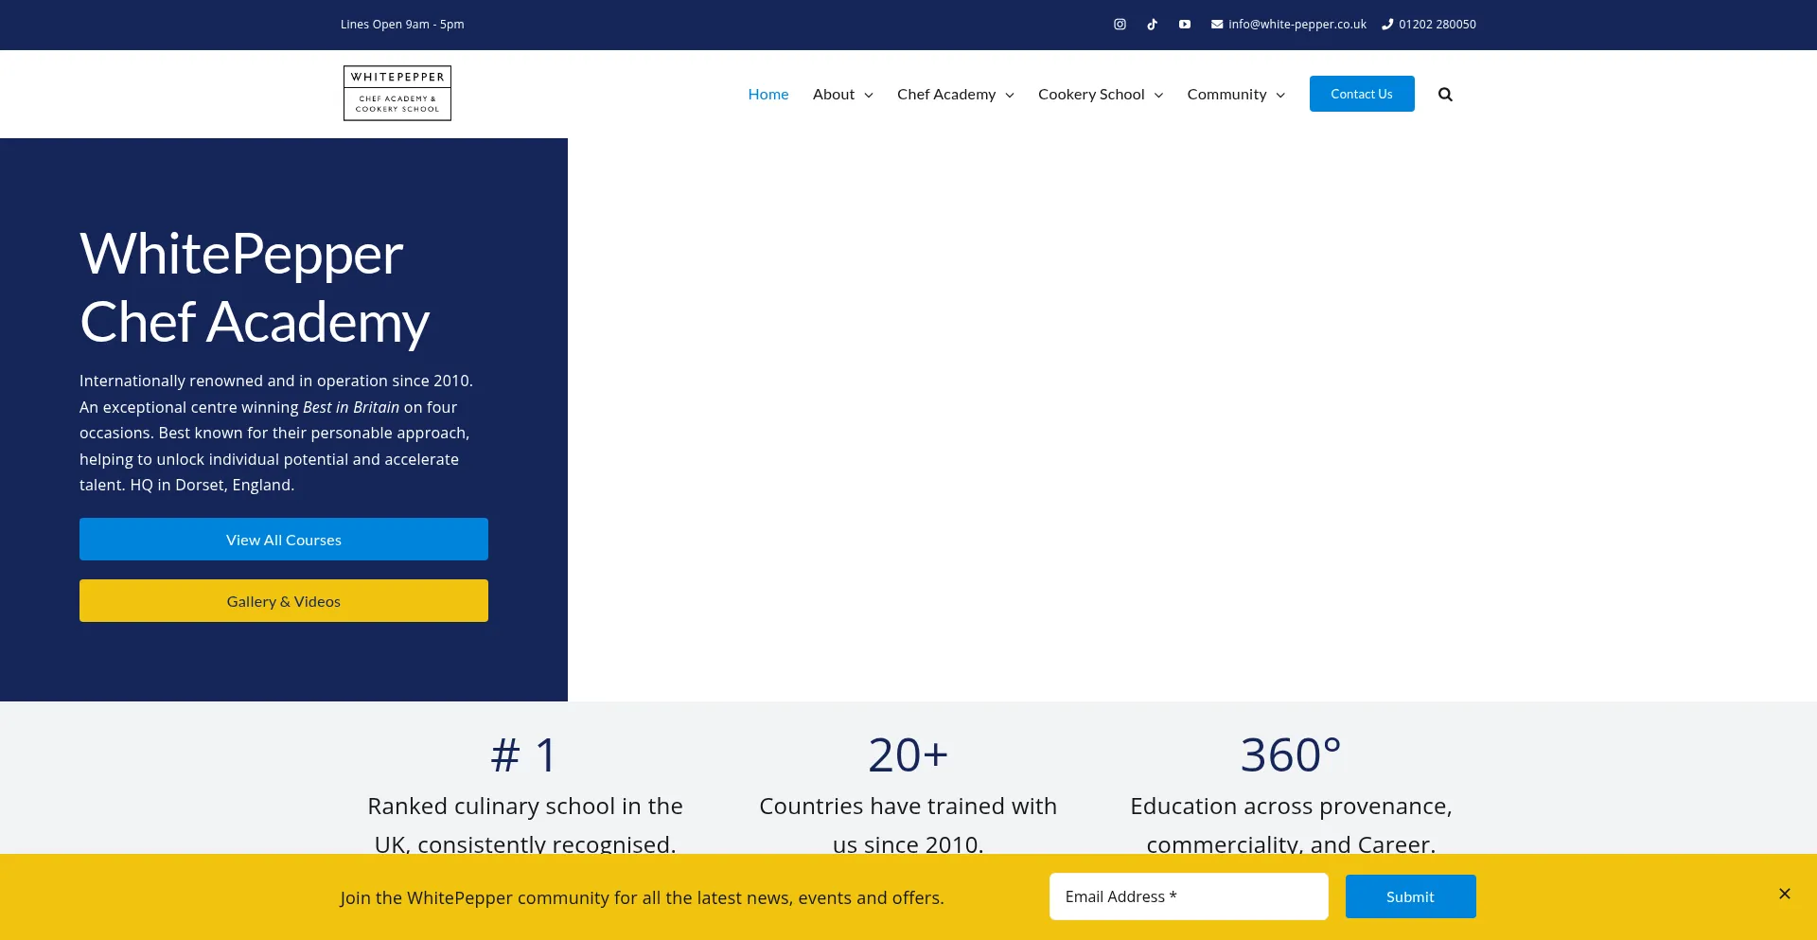This screenshot has width=1817, height=940.
Task: Open the site search magnifier
Action: click(1445, 94)
